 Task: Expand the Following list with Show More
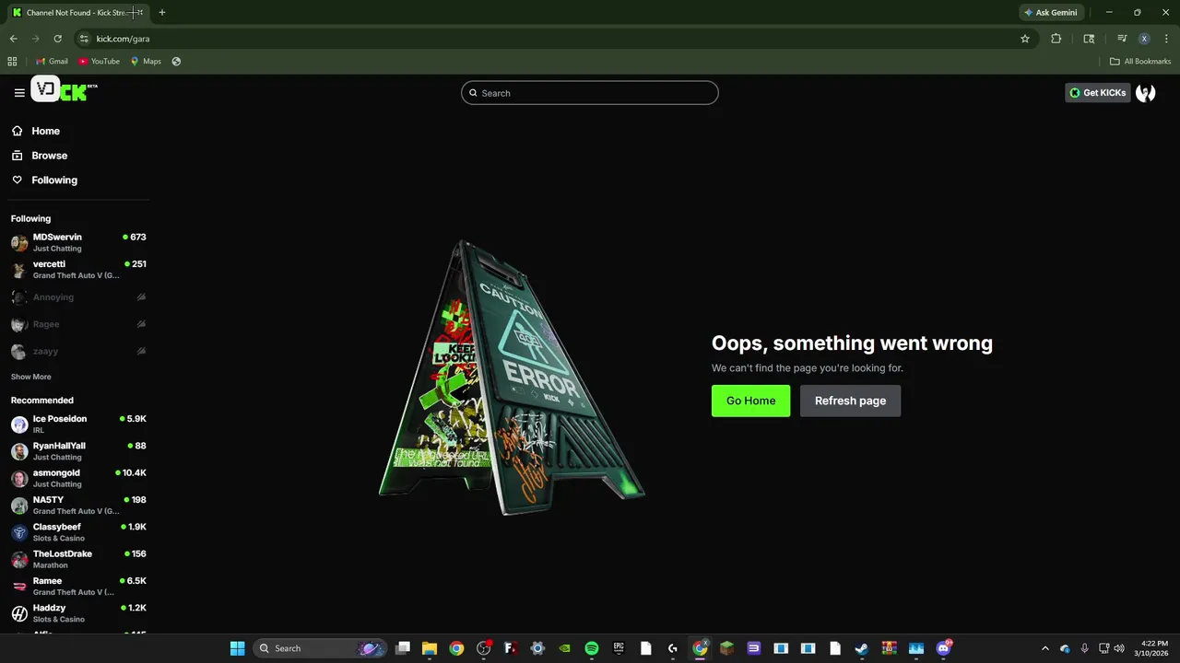tap(31, 377)
